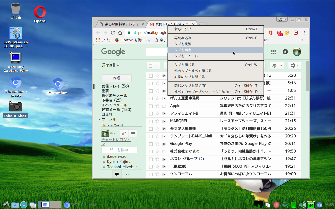The width and height of the screenshot is (335, 209).
Task: Select the Screeny Capture desktop icon
Action: point(16,62)
